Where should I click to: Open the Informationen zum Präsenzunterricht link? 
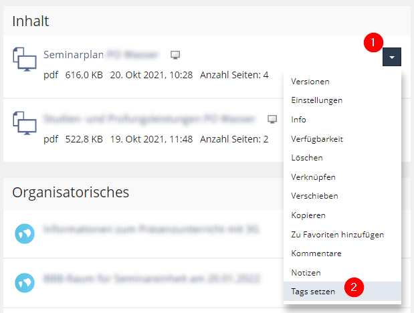tap(151, 229)
